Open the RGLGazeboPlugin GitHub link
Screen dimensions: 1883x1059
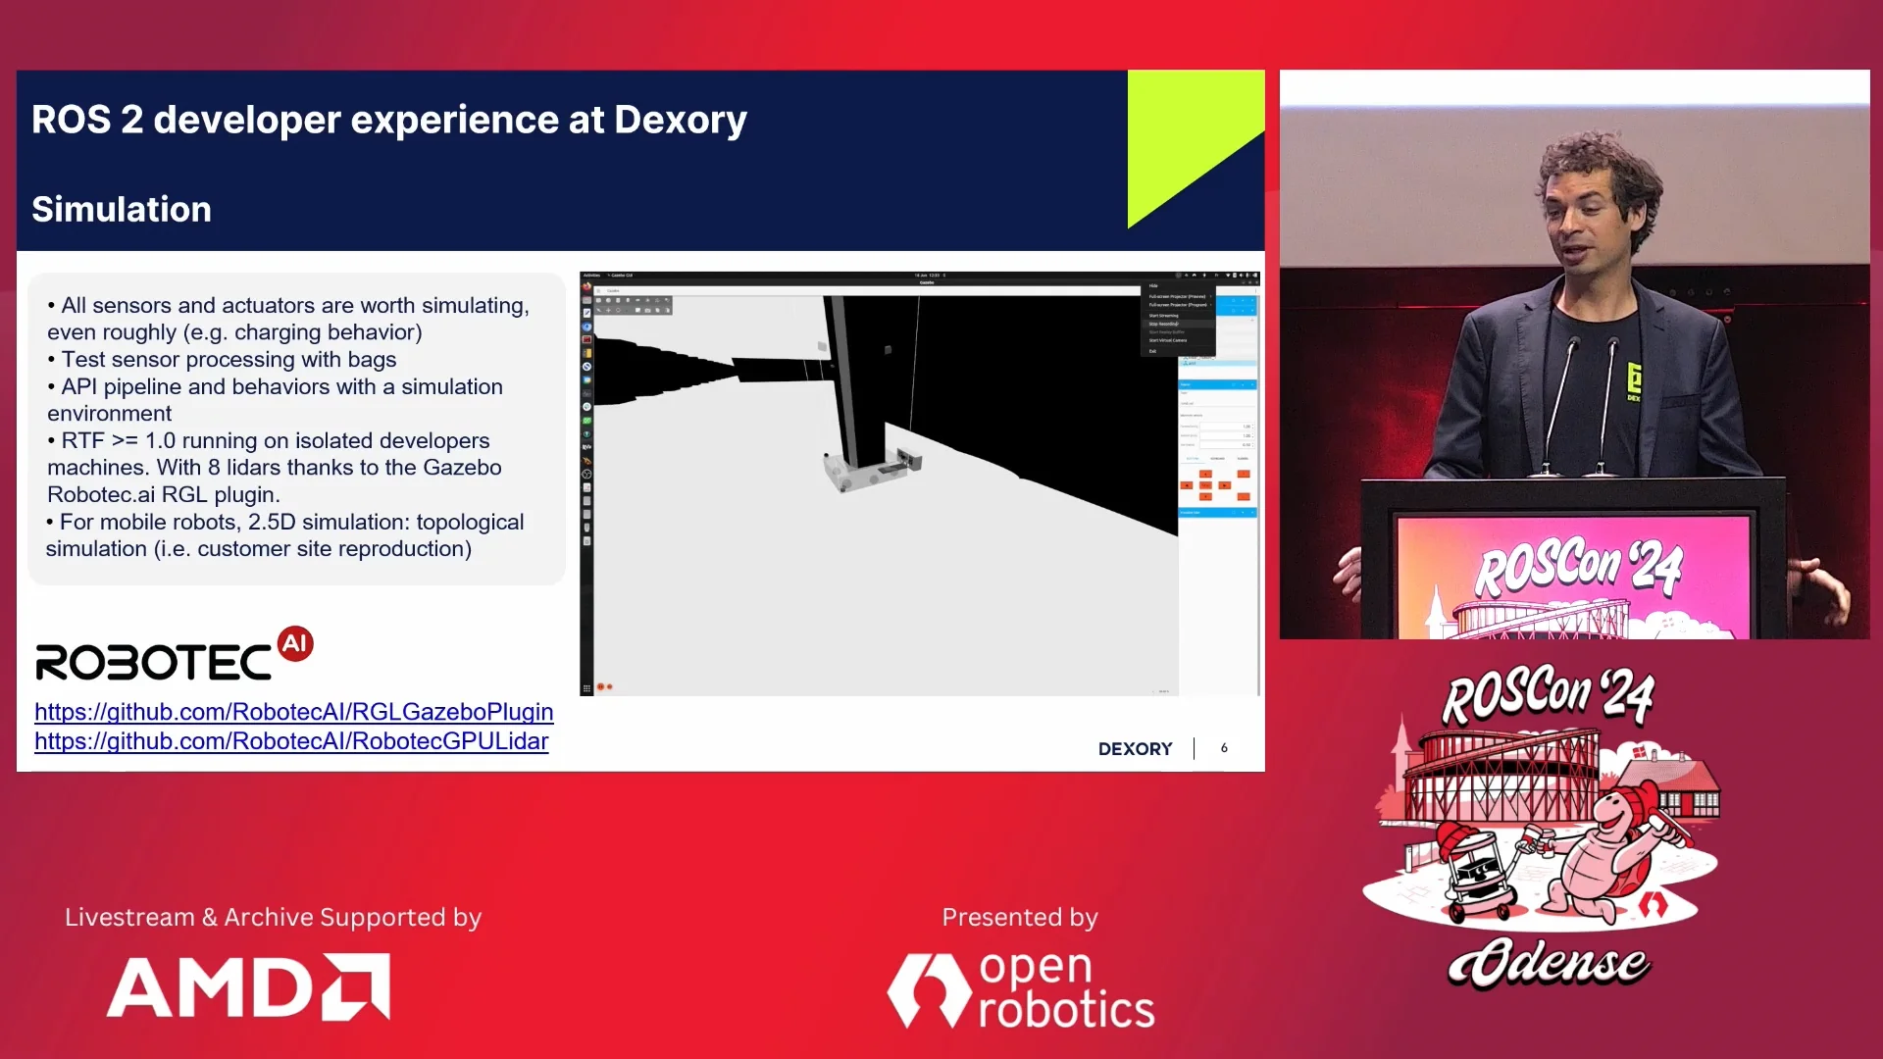294,712
